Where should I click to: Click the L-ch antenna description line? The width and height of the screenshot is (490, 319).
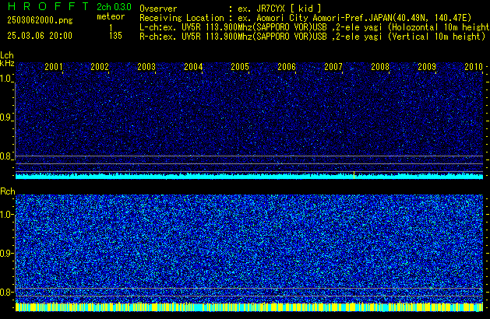[314, 27]
